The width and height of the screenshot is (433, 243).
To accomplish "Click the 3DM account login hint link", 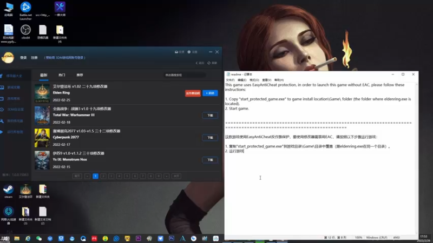I will tap(64, 58).
